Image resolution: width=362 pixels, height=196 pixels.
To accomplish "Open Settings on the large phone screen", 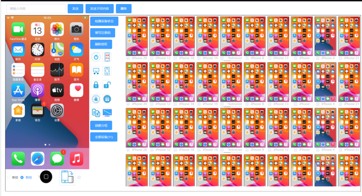I will (57, 110).
